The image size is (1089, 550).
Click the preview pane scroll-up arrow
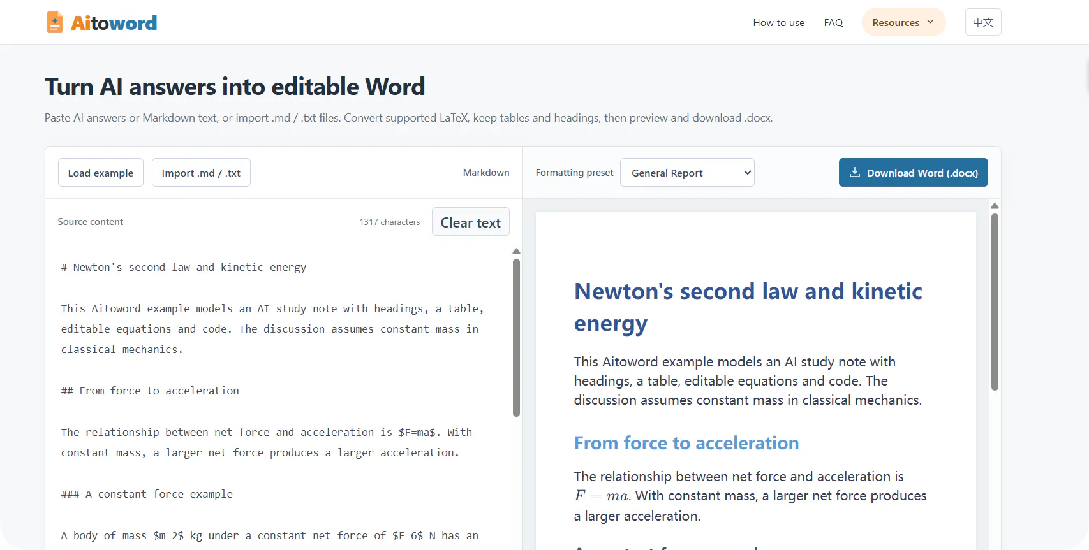(995, 206)
